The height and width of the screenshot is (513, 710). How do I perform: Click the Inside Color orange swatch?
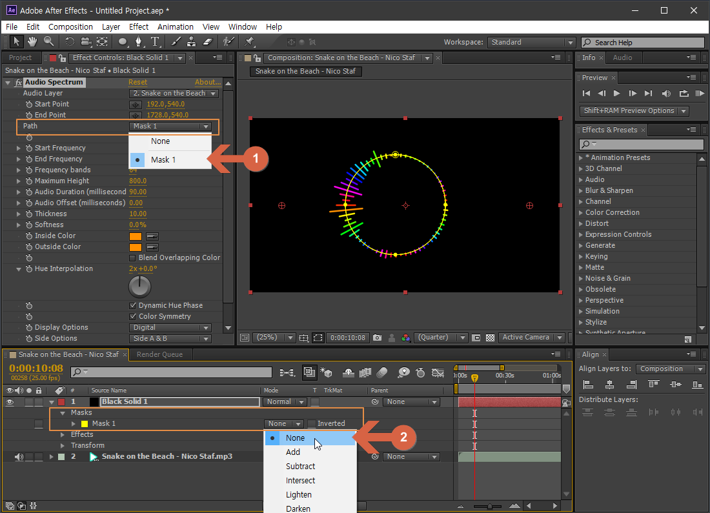(136, 236)
